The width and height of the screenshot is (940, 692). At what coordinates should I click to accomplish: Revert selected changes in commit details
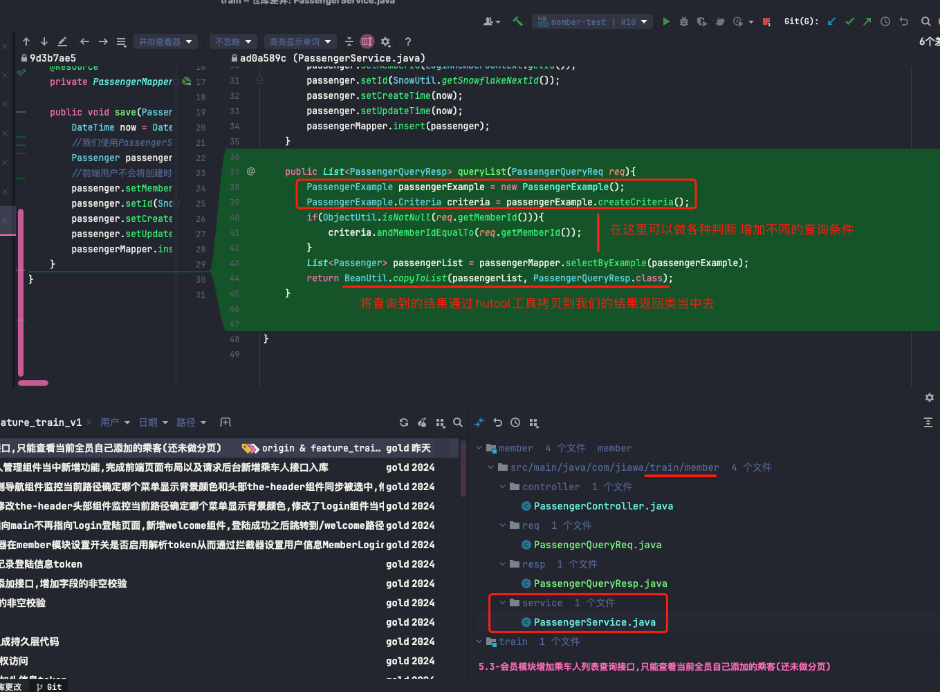click(x=497, y=422)
